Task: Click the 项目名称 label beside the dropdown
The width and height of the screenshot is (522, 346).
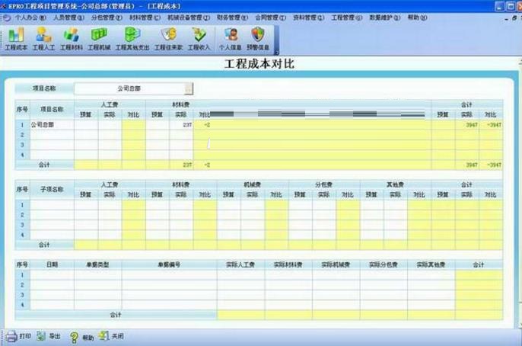Action: 44,88
